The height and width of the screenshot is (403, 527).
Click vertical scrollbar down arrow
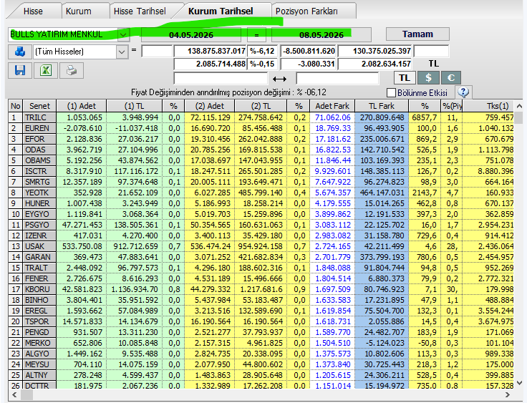[x=519, y=383]
